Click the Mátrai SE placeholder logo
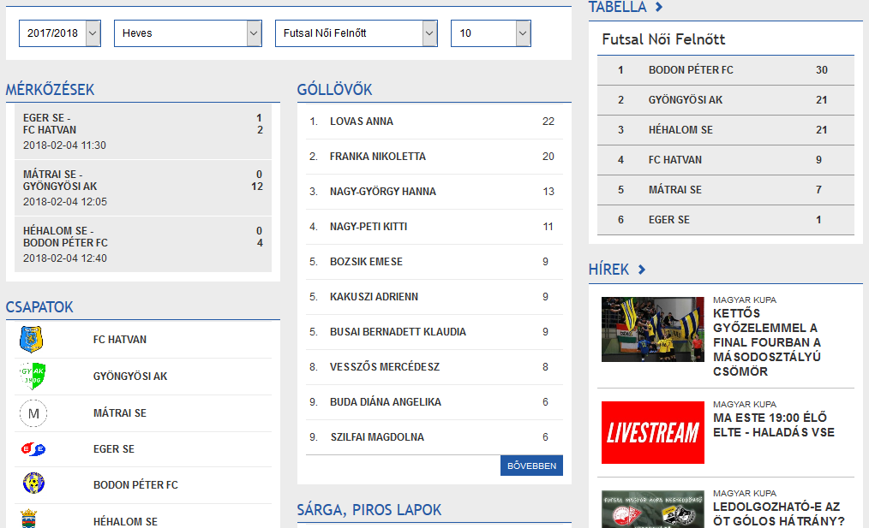 click(33, 413)
